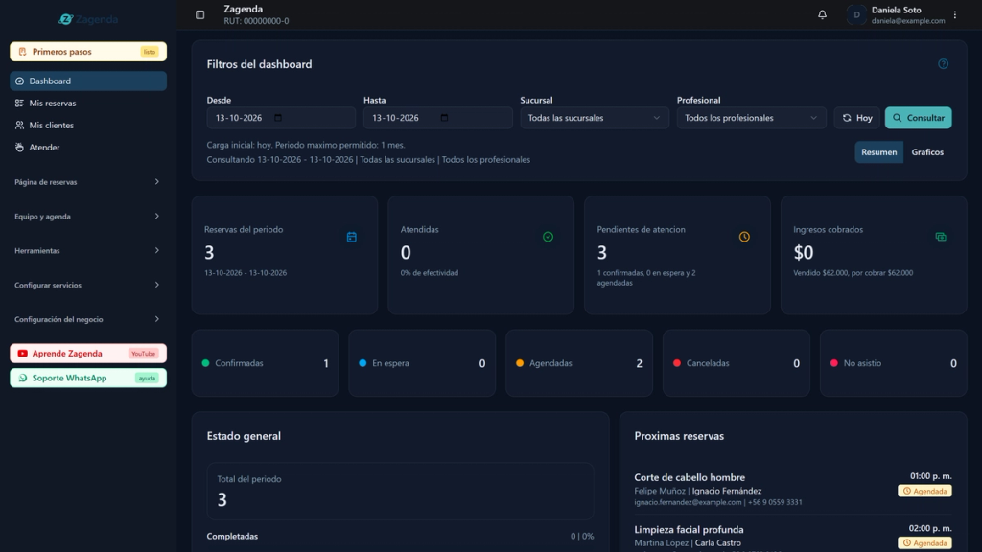Click the Zagenda logo in sidebar
The width and height of the screenshot is (982, 552).
click(x=88, y=19)
